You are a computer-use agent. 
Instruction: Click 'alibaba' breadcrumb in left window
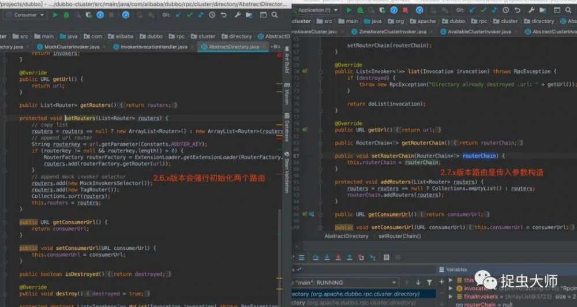pyautogui.click(x=121, y=36)
